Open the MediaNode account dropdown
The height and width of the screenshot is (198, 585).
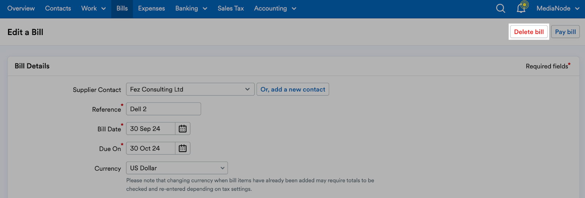[558, 8]
